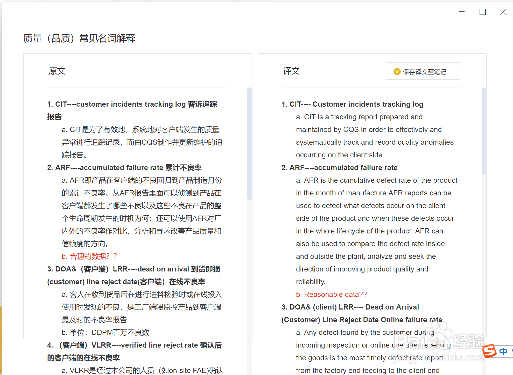Click the red text Reasonable data??
This screenshot has width=513, height=375.
click(331, 294)
